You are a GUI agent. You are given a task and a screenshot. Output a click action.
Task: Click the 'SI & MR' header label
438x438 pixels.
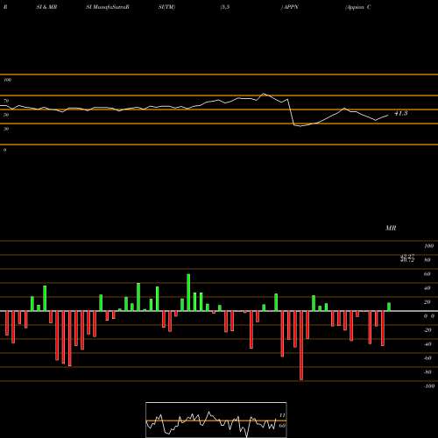coord(46,7)
